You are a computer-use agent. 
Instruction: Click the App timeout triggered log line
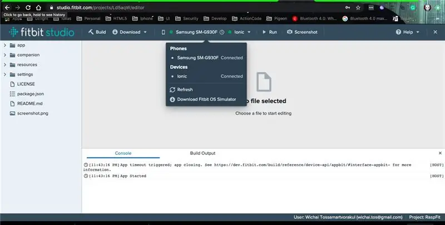point(247,167)
